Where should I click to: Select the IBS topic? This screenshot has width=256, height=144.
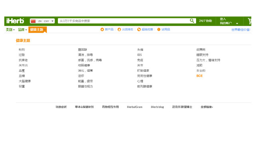(139, 55)
